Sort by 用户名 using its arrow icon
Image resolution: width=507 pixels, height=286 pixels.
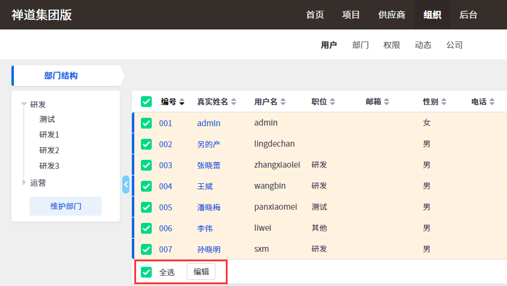(283, 102)
